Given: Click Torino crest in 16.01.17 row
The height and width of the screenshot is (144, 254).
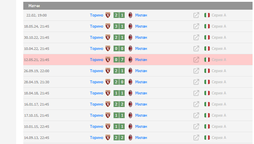Looking at the screenshot, I should click(x=108, y=104).
